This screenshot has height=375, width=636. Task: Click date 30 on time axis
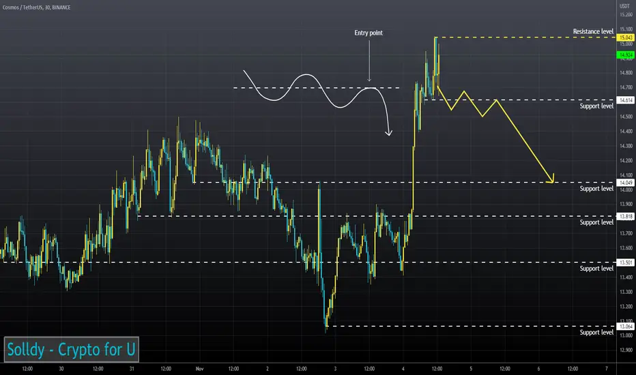[x=61, y=368]
